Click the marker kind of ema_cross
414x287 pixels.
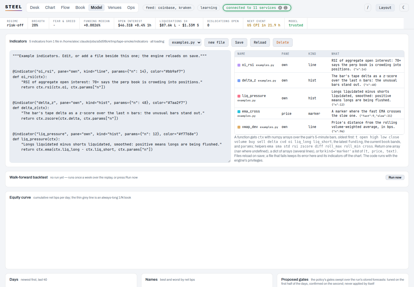314,114
